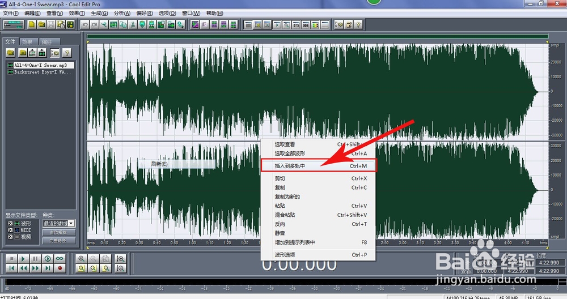
Task: Choose 粘贴 from context menu
Action: pos(319,206)
